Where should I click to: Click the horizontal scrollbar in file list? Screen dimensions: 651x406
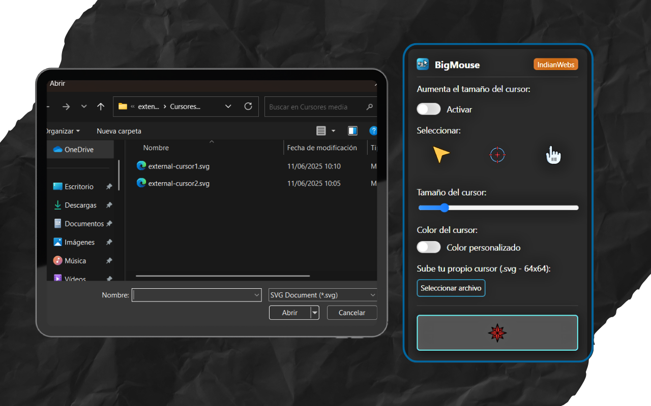[x=223, y=276]
